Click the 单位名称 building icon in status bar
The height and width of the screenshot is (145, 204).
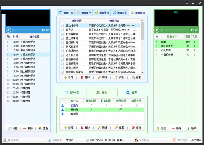[5, 140]
